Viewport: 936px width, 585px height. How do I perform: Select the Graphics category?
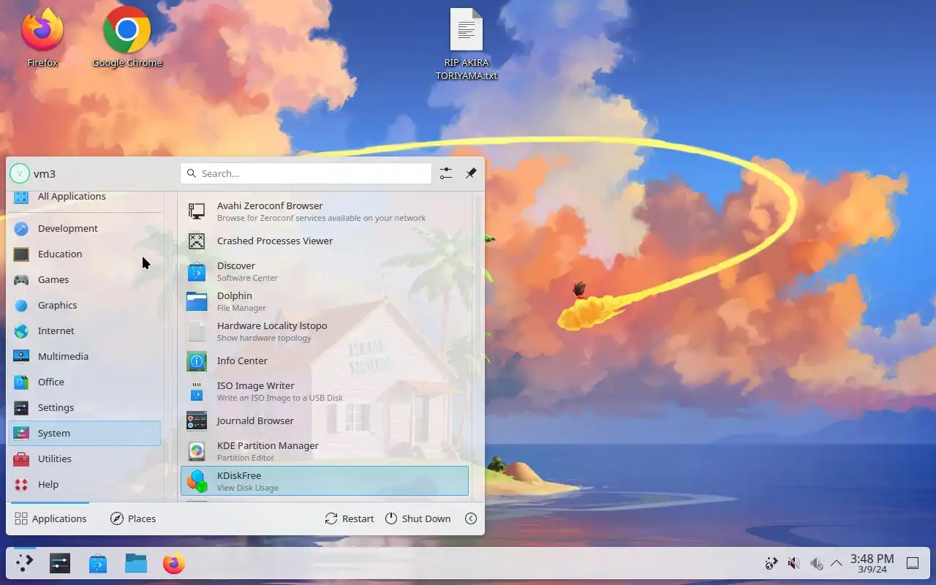pos(85,305)
